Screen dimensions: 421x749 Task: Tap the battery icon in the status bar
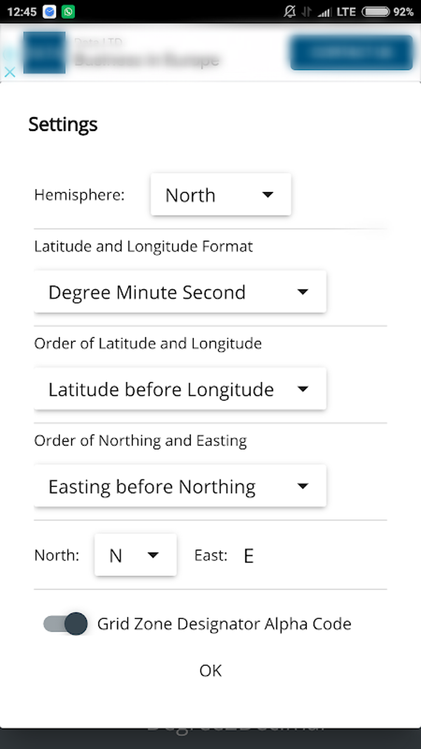pos(375,12)
